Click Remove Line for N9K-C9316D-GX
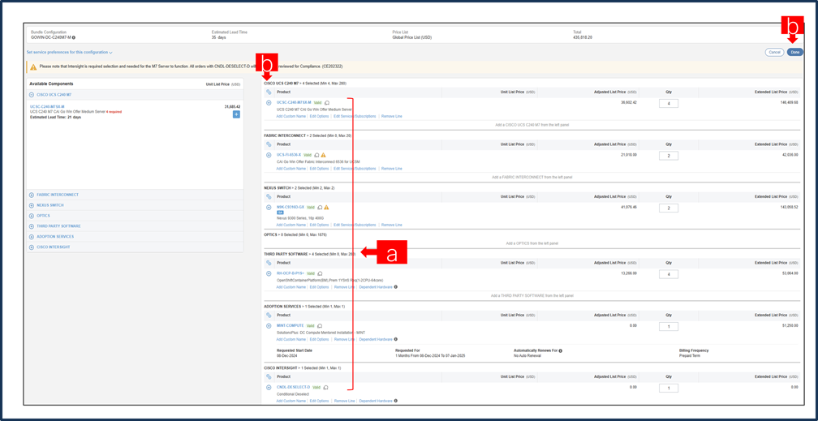 (392, 225)
